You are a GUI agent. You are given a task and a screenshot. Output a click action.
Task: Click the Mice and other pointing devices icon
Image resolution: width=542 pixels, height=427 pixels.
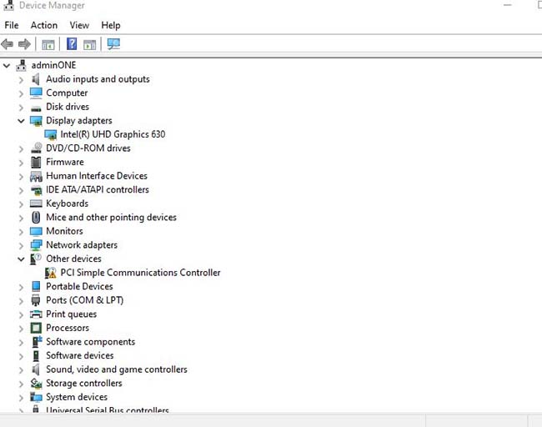click(x=36, y=217)
